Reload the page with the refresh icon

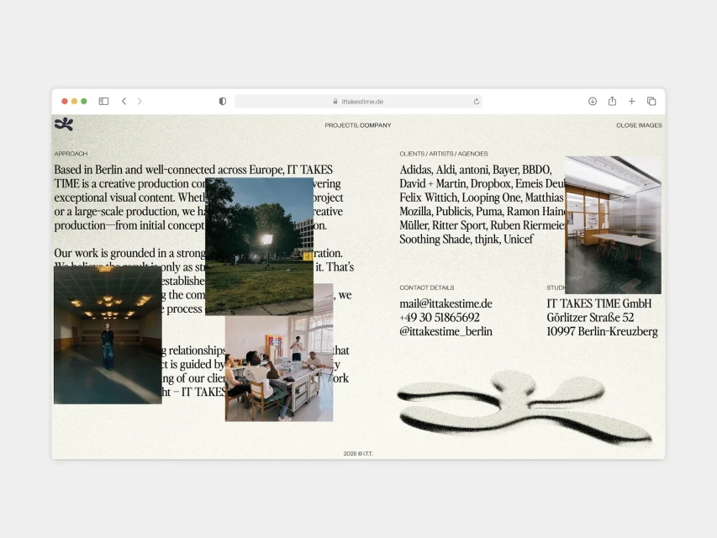click(477, 101)
